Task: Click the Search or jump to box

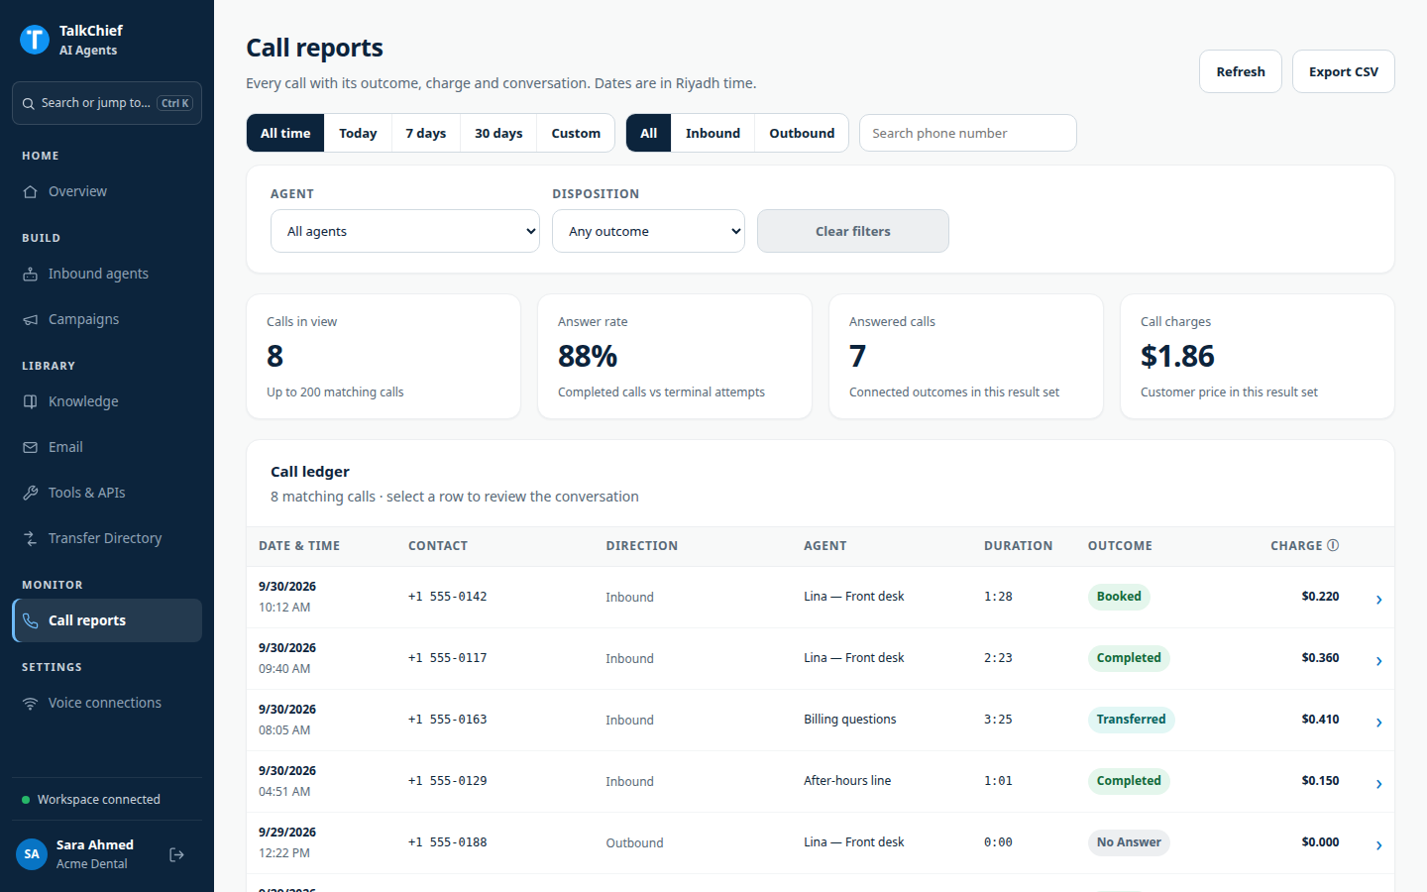Action: [x=107, y=103]
